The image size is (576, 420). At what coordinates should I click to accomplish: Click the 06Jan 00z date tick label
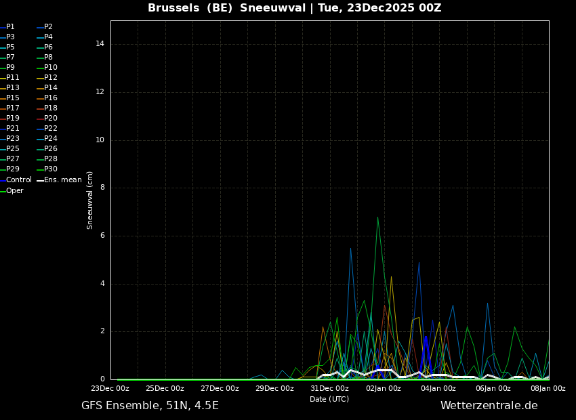494,389
